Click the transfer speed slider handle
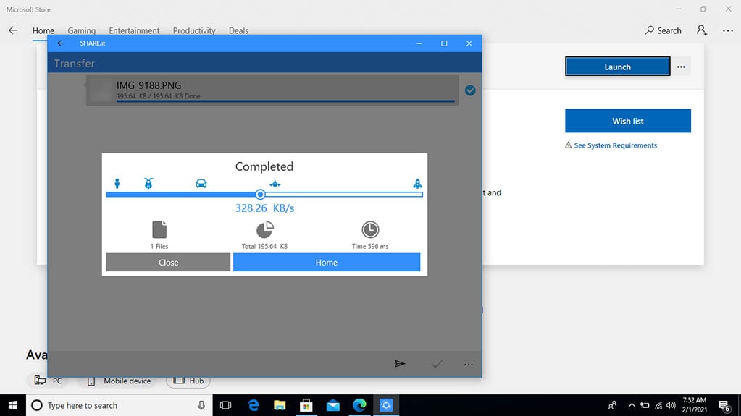The width and height of the screenshot is (741, 416). tap(260, 194)
